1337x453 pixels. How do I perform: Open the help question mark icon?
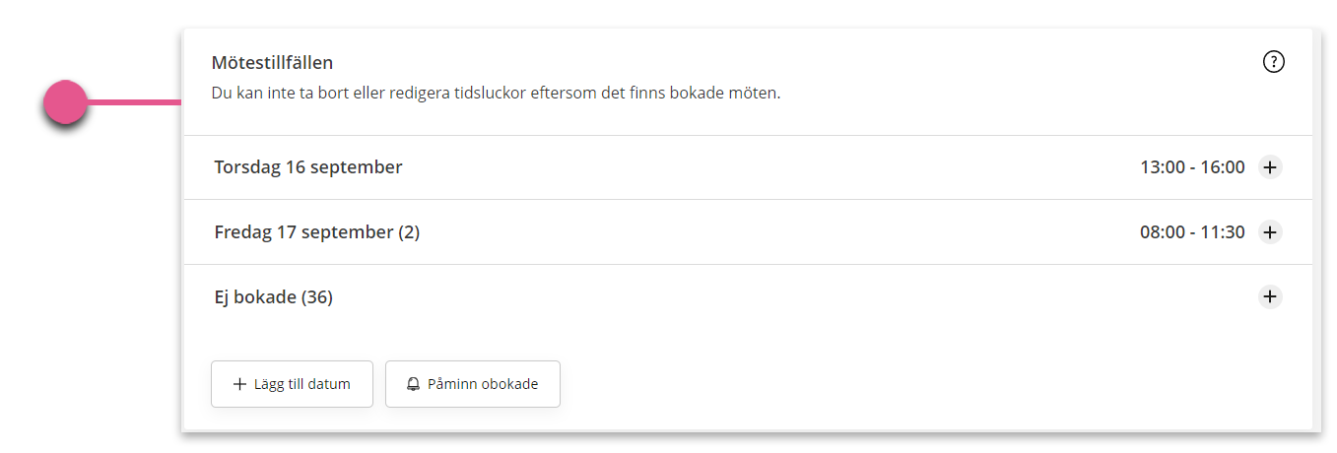(1273, 63)
